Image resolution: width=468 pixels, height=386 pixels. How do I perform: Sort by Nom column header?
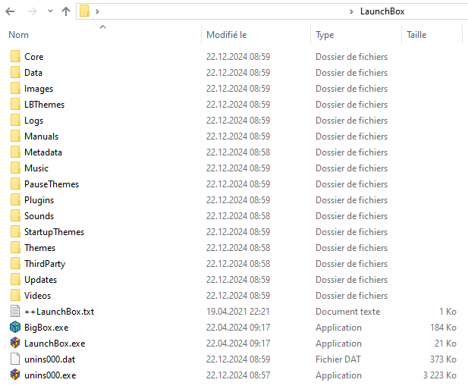click(x=18, y=35)
